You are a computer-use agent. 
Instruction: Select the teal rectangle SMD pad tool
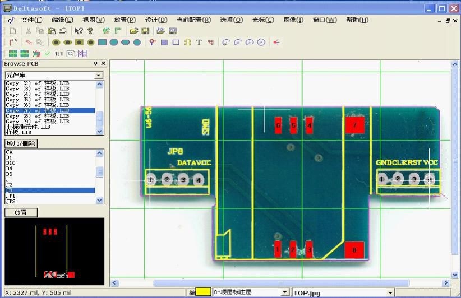(102, 42)
